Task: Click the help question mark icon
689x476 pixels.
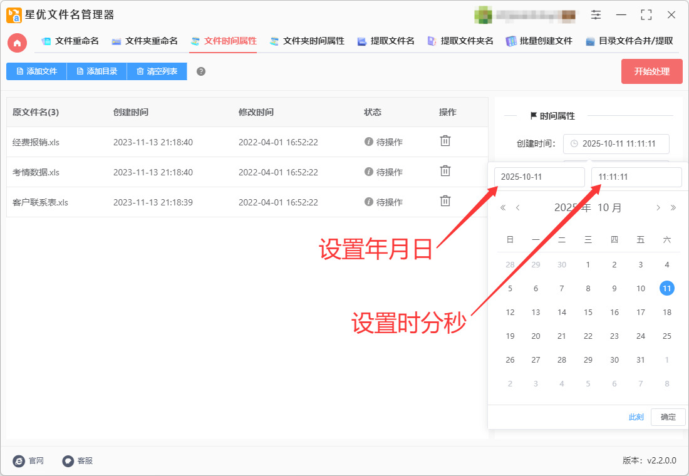Action: point(201,71)
